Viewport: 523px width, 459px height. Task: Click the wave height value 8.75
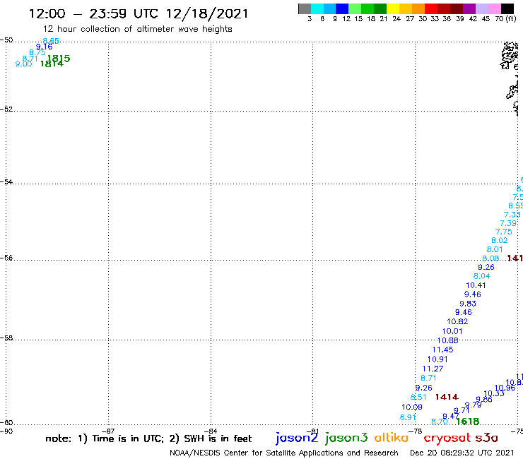(37, 52)
